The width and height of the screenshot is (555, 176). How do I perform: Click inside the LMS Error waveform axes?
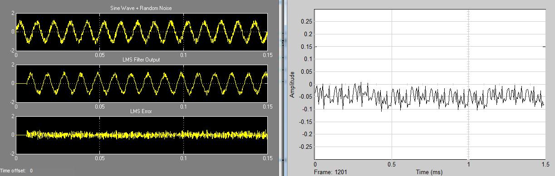click(142, 135)
